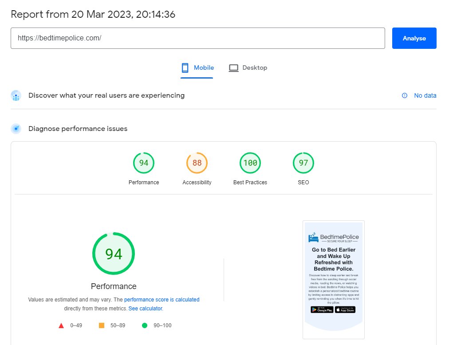Click the 0–49 legend text
The width and height of the screenshot is (453, 345).
click(x=76, y=325)
